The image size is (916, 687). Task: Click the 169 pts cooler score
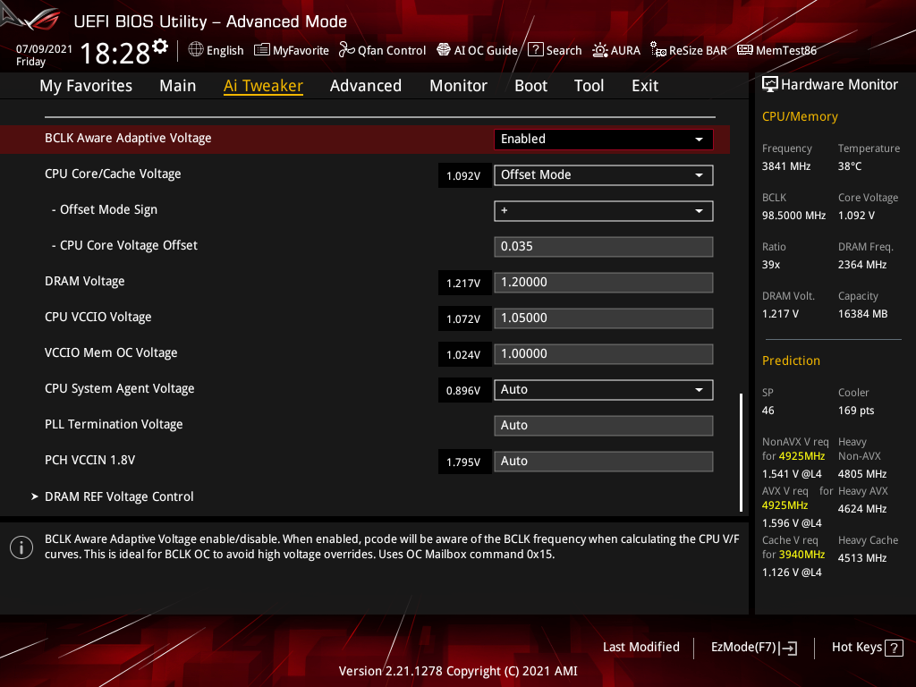click(x=856, y=410)
